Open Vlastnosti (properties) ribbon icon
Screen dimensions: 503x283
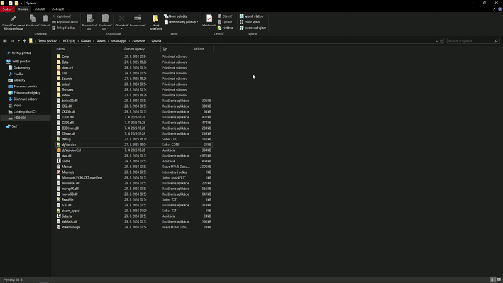click(x=209, y=22)
